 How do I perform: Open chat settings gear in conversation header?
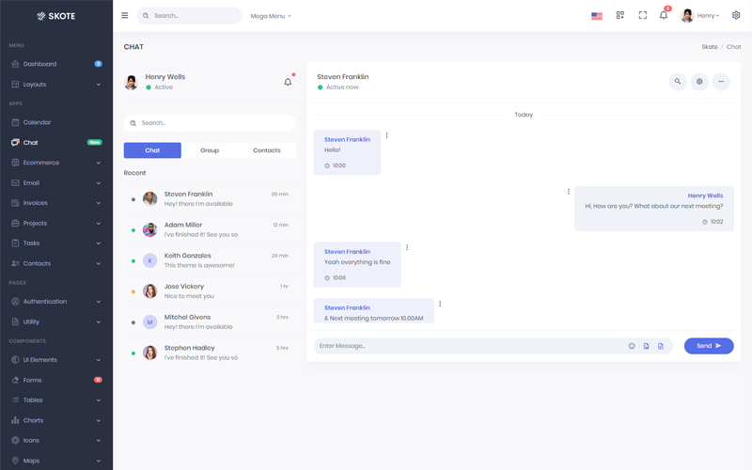699,82
